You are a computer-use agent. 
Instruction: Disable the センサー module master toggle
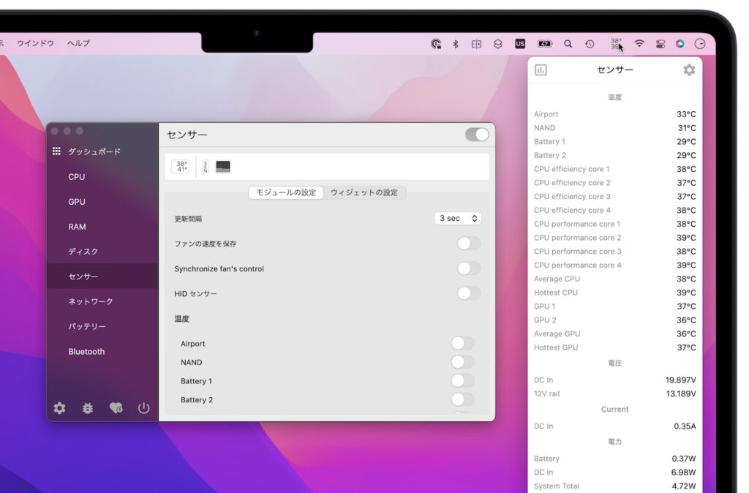476,135
